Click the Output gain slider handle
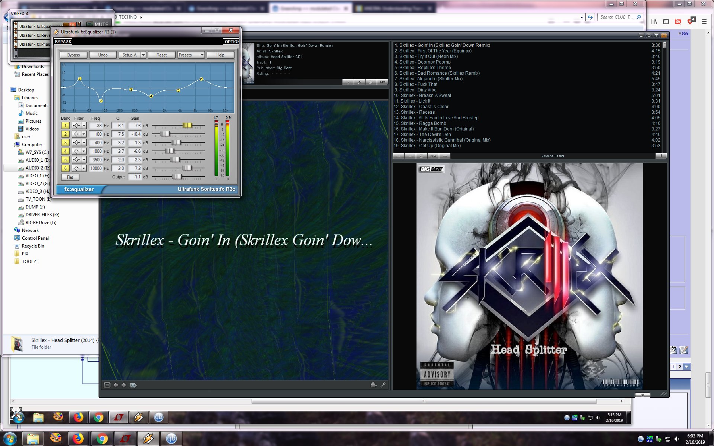This screenshot has height=446, width=714. point(177,177)
